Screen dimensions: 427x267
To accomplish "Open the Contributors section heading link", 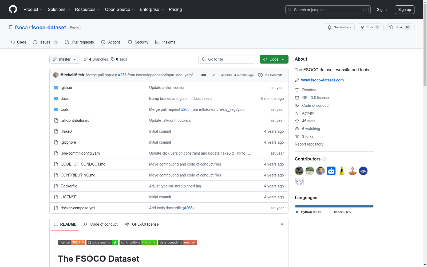I will [311, 159].
